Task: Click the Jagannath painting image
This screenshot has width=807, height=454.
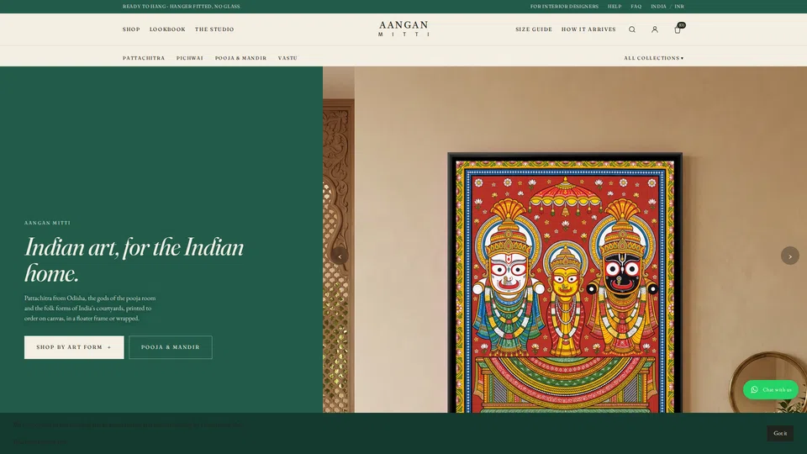Action: [x=565, y=282]
